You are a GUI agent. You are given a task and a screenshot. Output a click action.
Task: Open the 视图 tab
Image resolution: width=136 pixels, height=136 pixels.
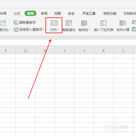58,14
